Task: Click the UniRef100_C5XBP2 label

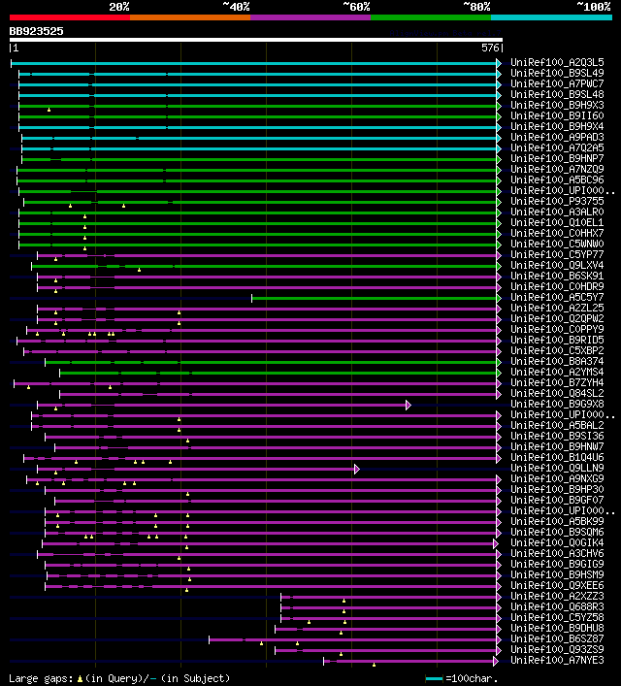Action: (557, 351)
